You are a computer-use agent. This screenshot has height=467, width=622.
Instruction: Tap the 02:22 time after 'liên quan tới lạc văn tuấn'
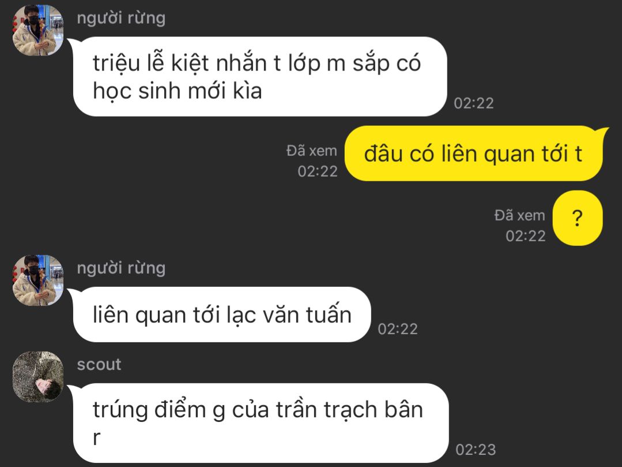[398, 329]
